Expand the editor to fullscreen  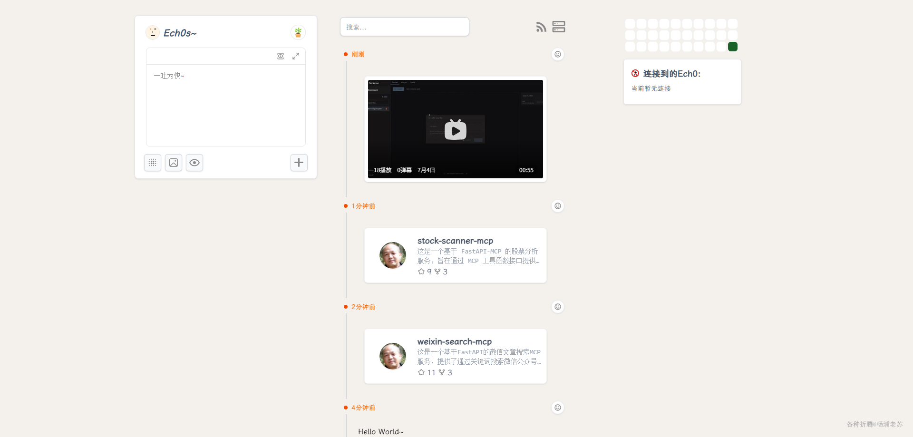pyautogui.click(x=296, y=56)
